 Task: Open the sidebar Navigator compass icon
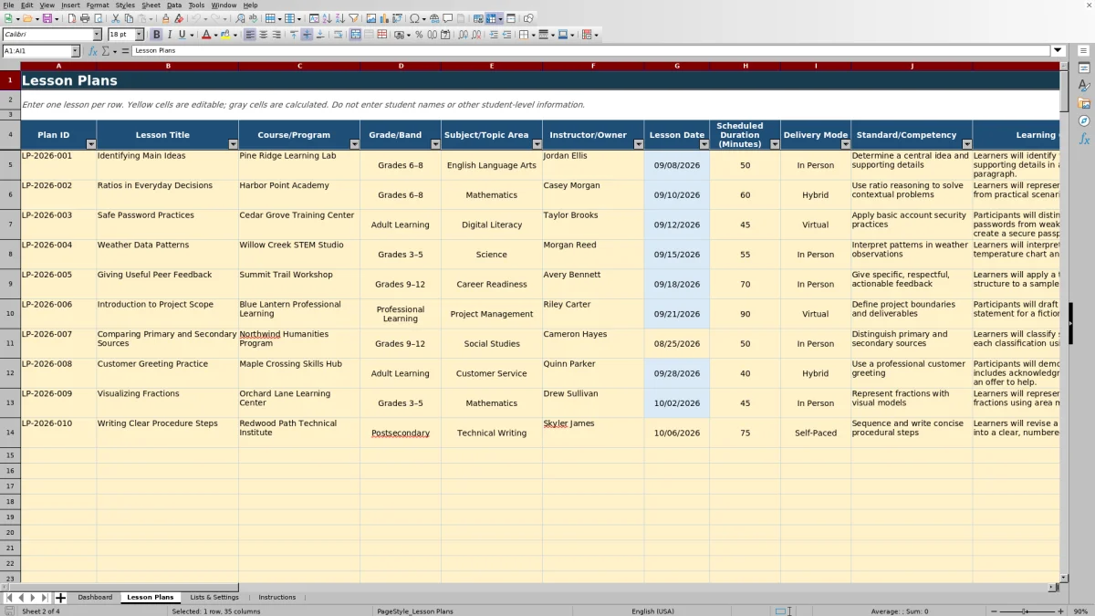[x=1084, y=120]
